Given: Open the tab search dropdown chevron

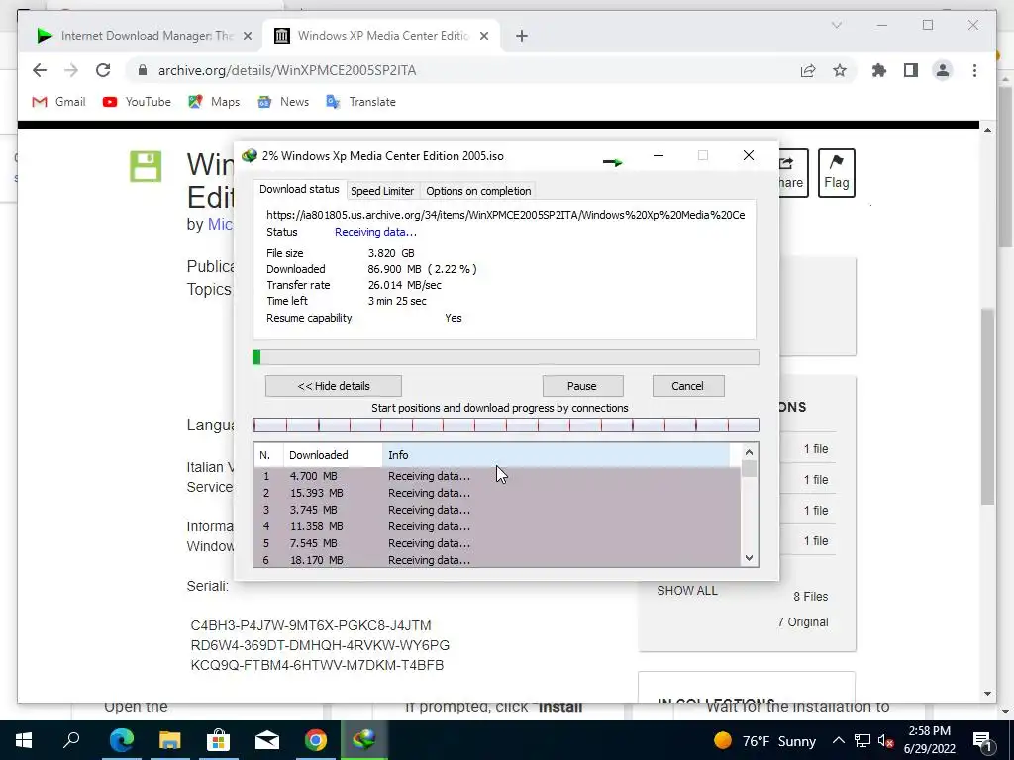Looking at the screenshot, I should click(x=836, y=25).
